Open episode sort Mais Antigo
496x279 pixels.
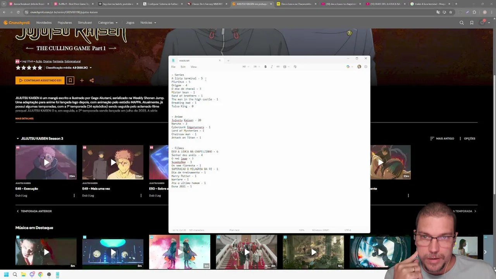(x=442, y=138)
